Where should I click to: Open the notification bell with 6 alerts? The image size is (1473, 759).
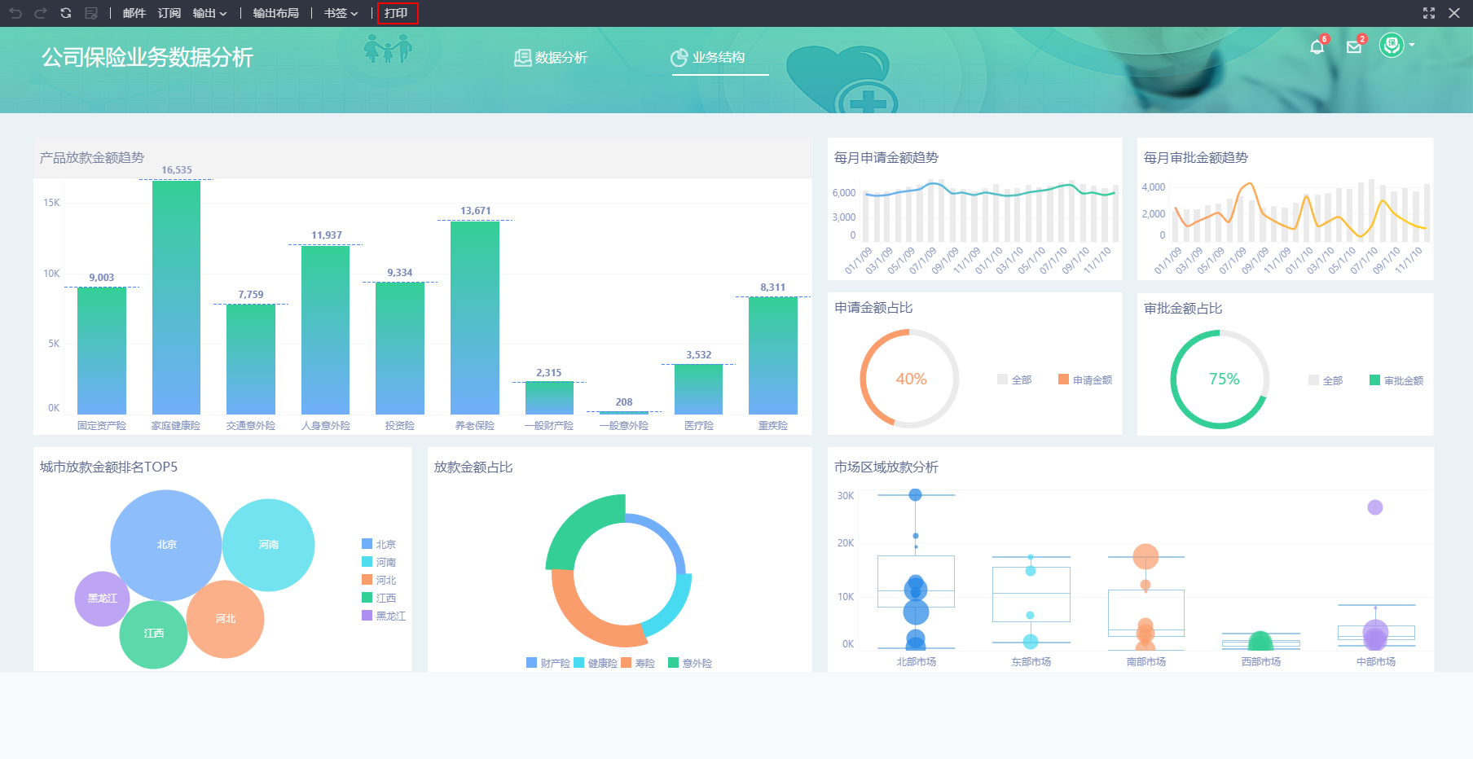(1317, 47)
